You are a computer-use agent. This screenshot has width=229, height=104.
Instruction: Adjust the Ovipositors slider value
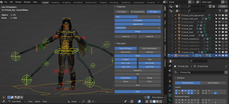point(138,28)
